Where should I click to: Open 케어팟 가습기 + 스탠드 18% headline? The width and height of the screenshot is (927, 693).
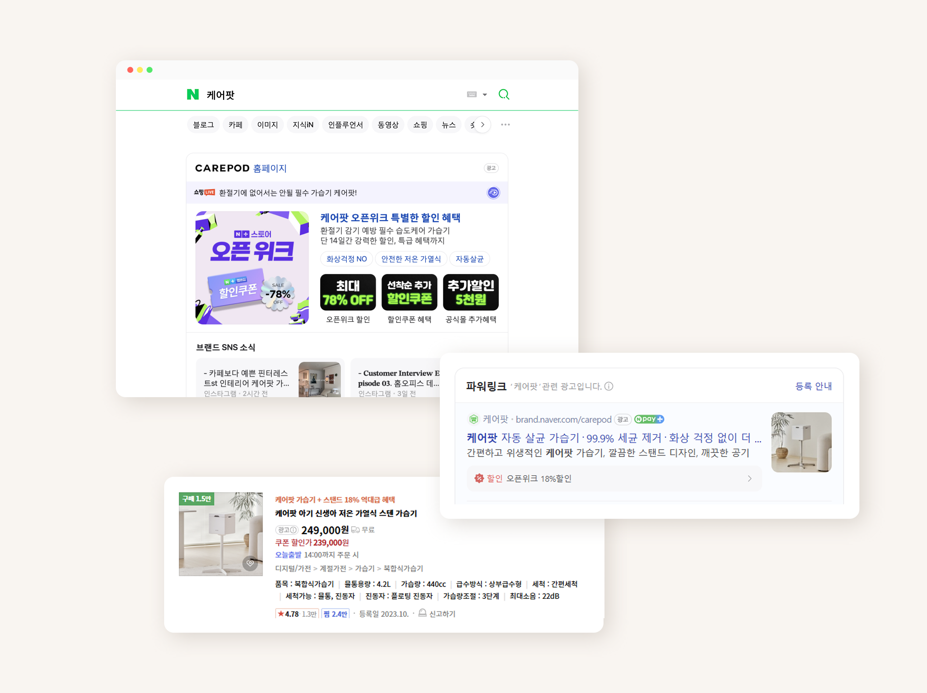pos(335,499)
